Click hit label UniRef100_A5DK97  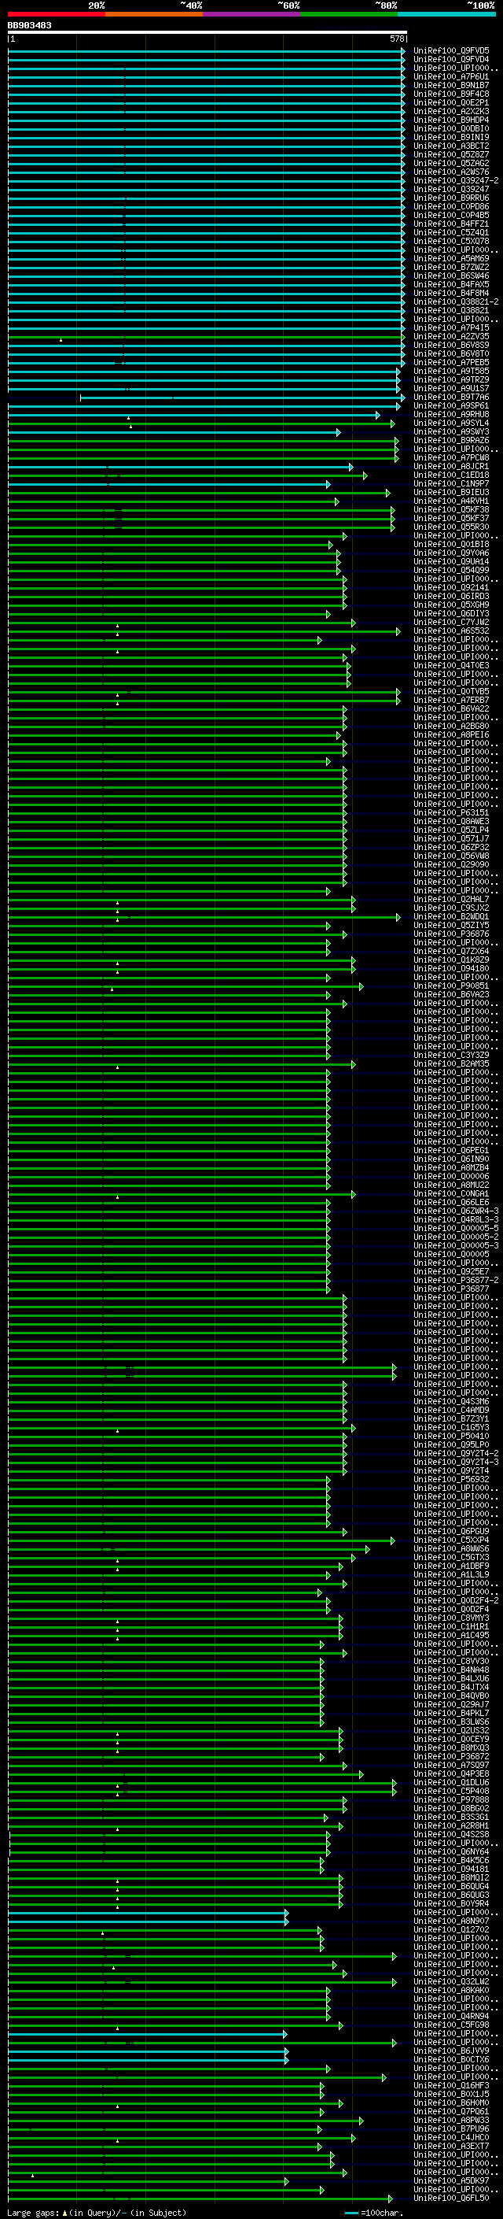(x=451, y=2180)
